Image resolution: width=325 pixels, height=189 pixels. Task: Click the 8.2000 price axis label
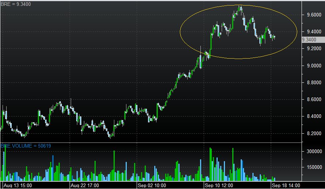coord(314,133)
